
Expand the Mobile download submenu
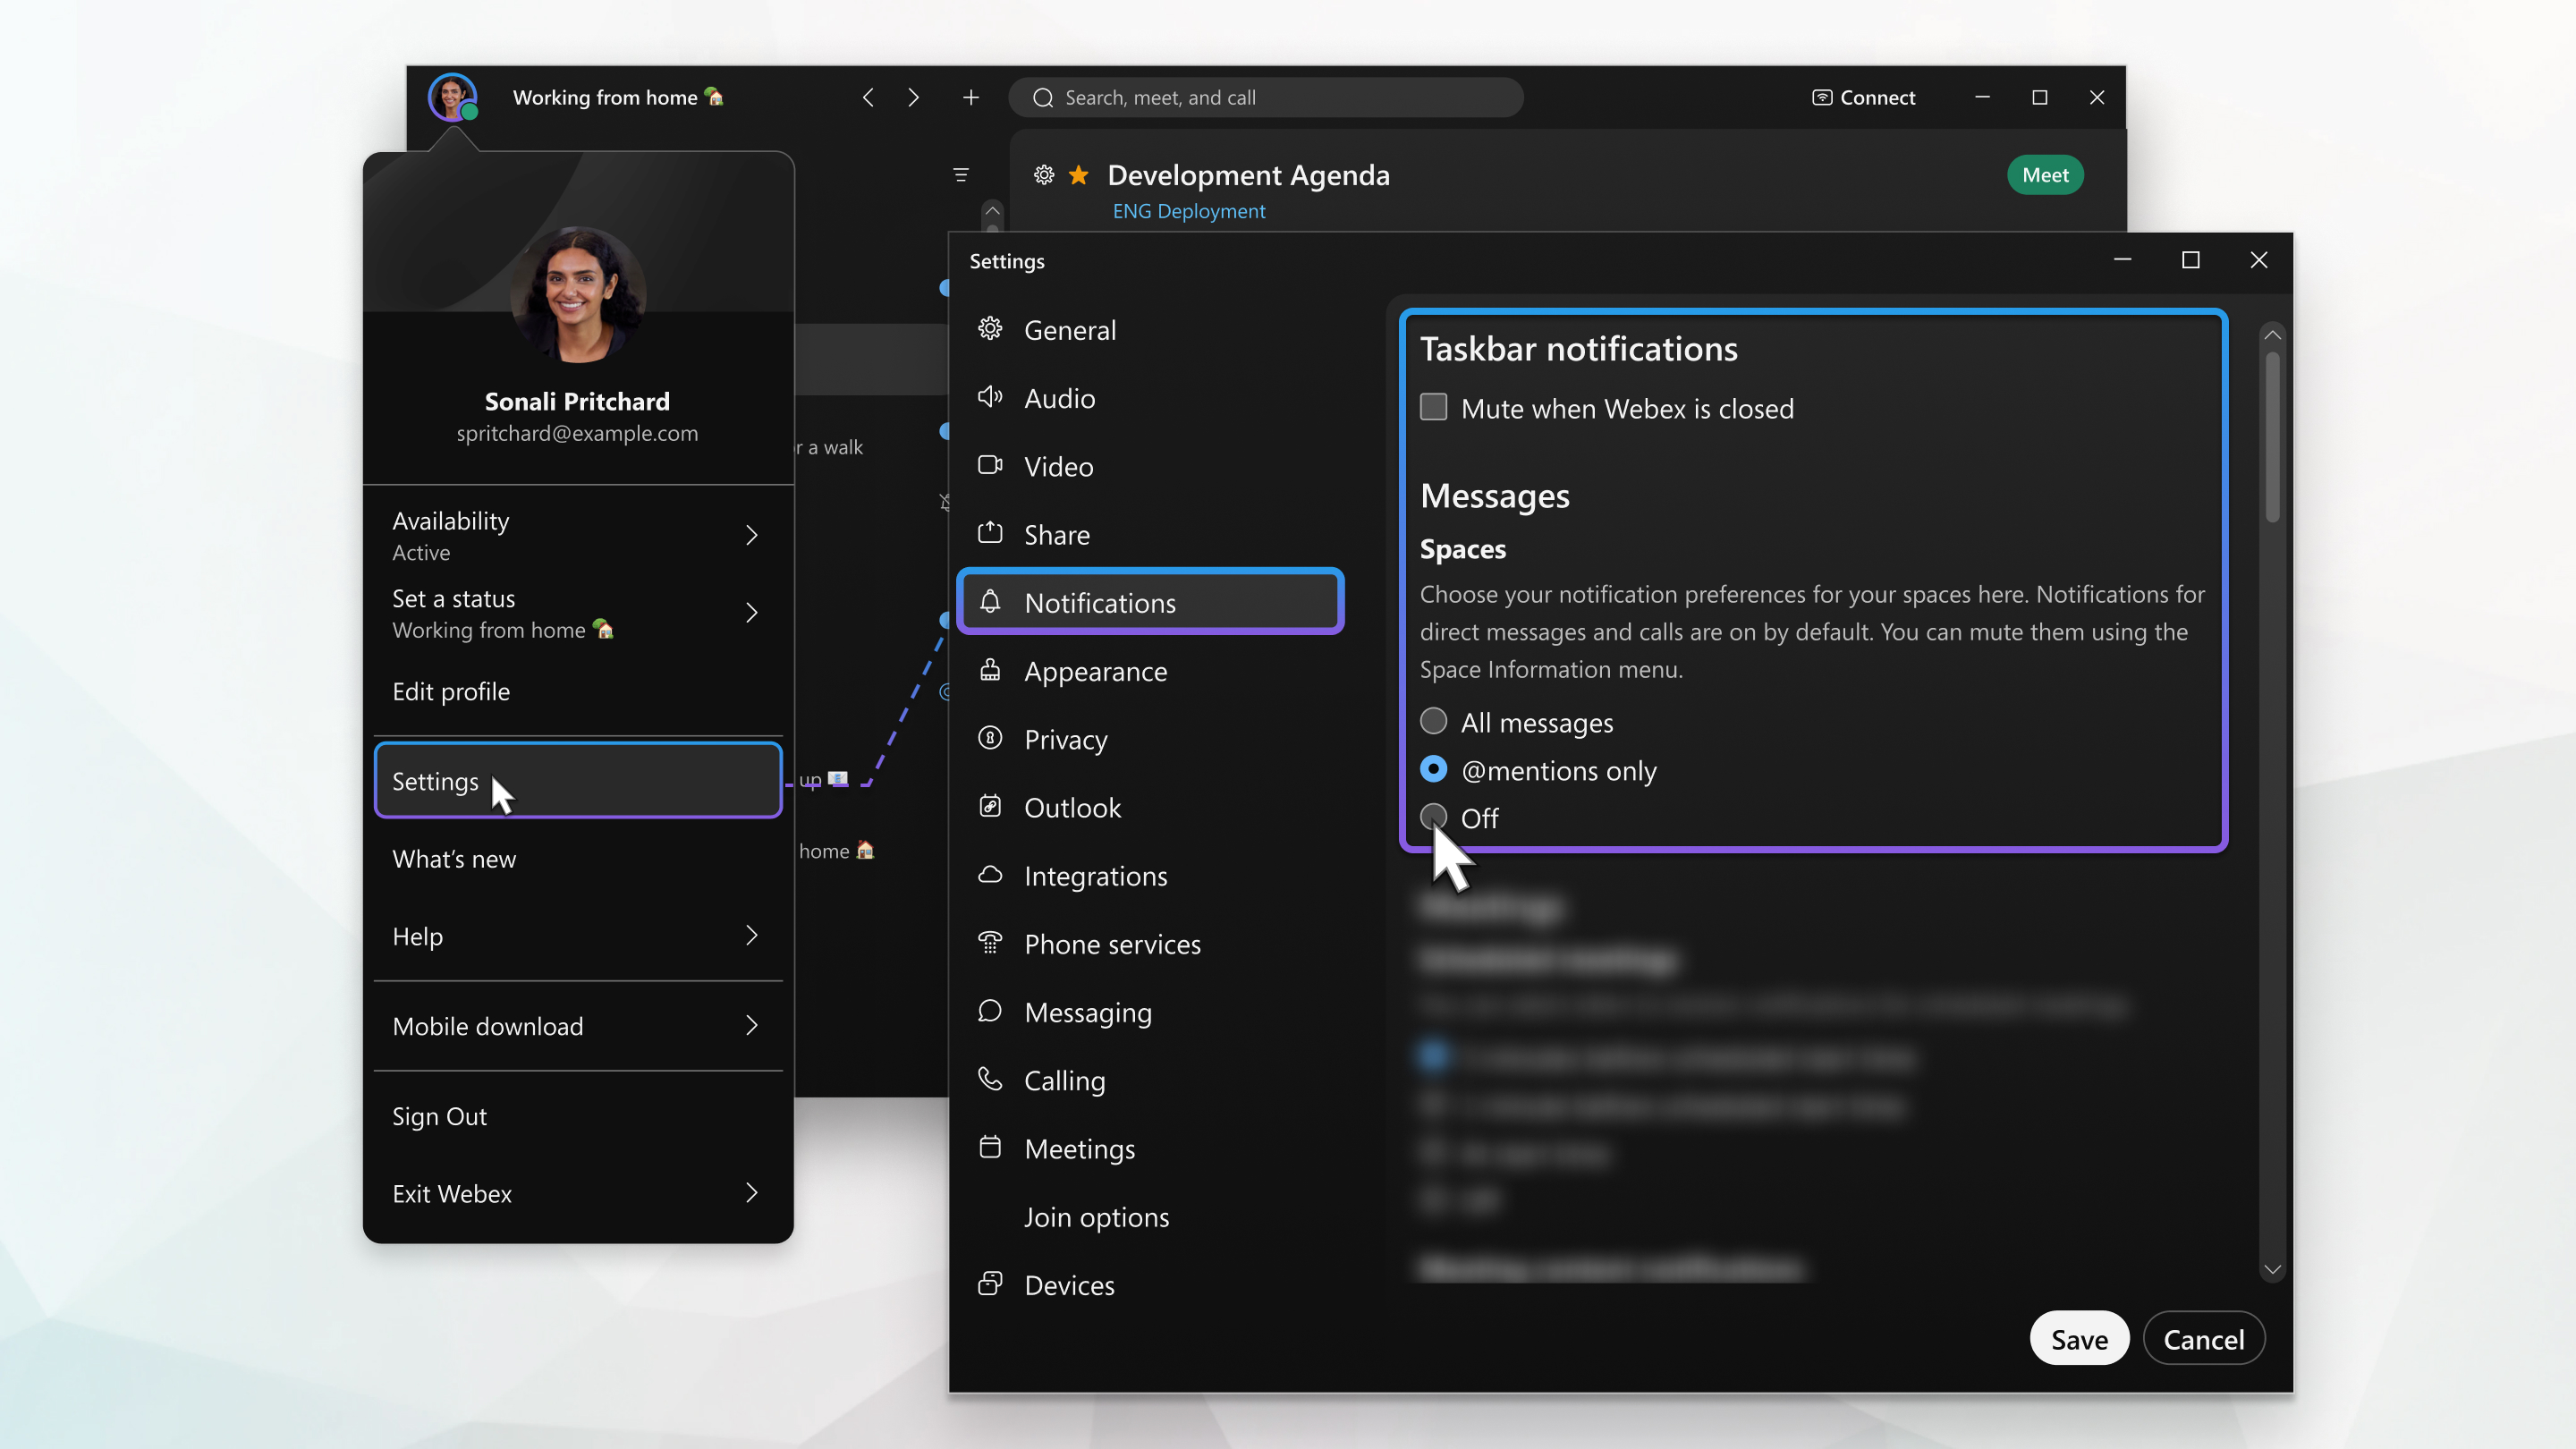click(x=750, y=1024)
